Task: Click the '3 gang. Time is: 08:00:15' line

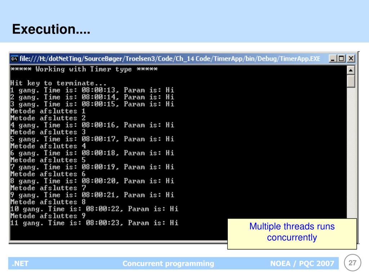Action: coord(92,104)
